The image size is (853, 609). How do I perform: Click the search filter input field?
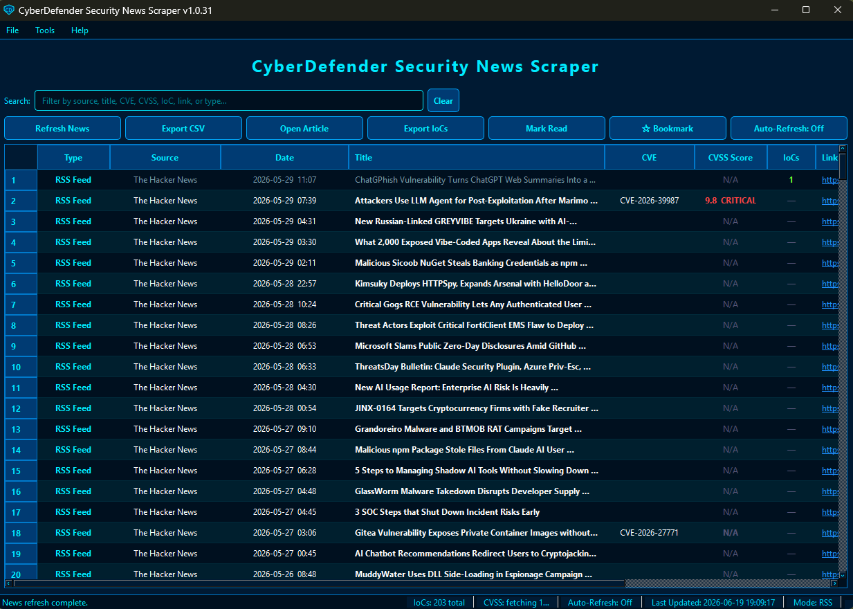229,100
